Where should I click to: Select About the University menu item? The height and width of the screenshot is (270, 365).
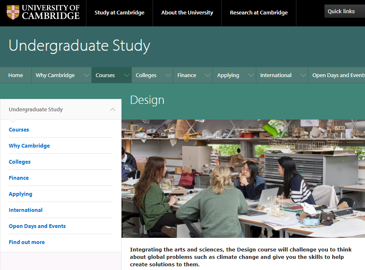(187, 13)
